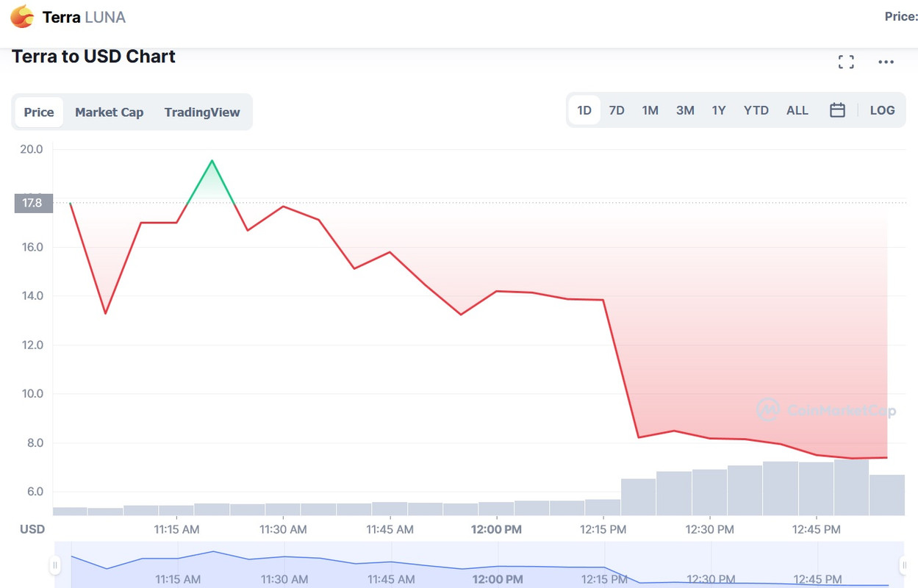The height and width of the screenshot is (588, 918).
Task: Click the USD axis currency label
Action: 32,529
